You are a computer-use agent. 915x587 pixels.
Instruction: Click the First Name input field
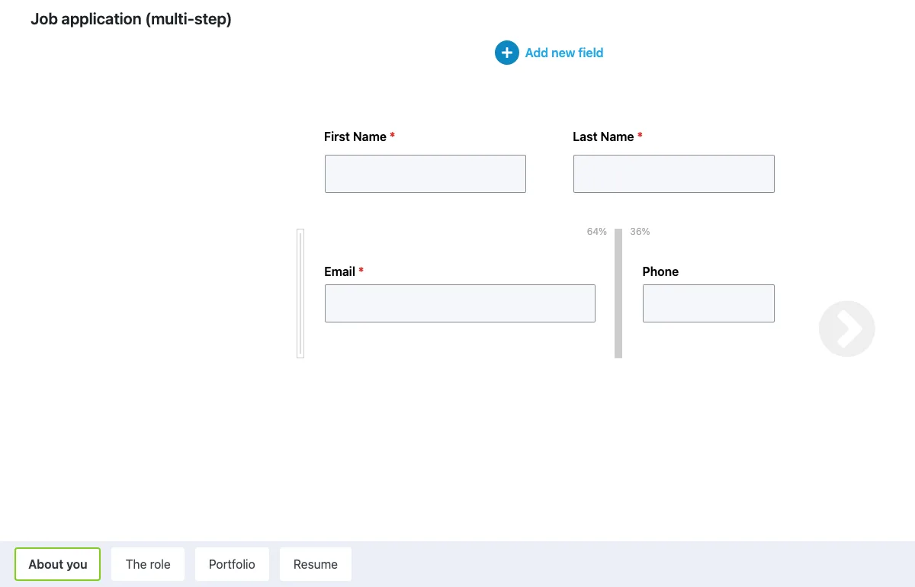click(x=425, y=174)
